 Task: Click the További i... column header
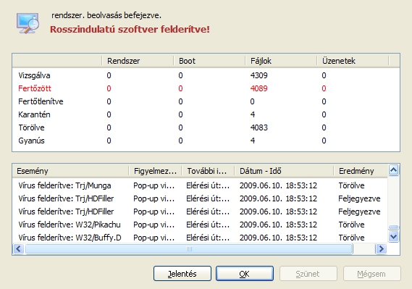[x=208, y=171]
